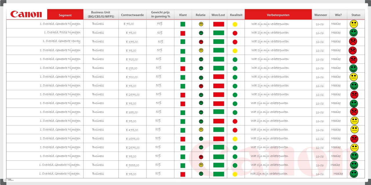The image size is (371, 185).
Task: Click the 'E 355,00' contract value
Action: pyautogui.click(x=132, y=112)
